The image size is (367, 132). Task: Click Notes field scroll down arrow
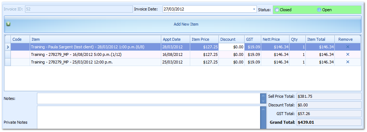[263, 101]
